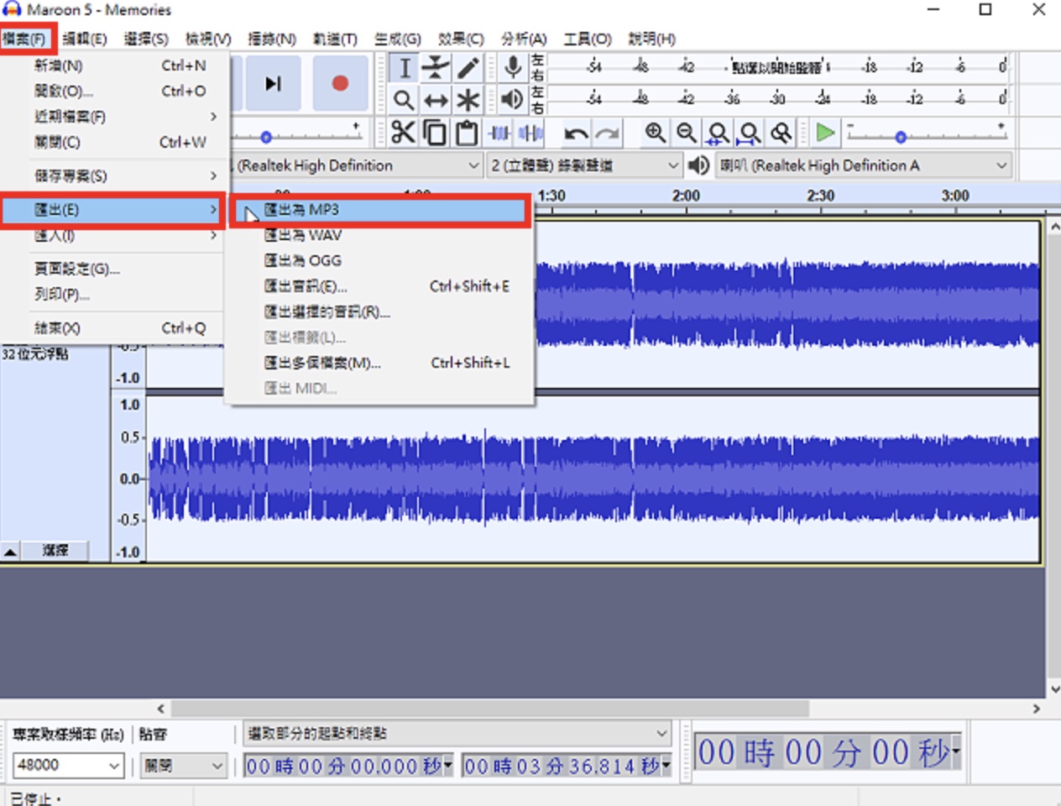Select the Selection (I-beam) tool

pyautogui.click(x=405, y=68)
